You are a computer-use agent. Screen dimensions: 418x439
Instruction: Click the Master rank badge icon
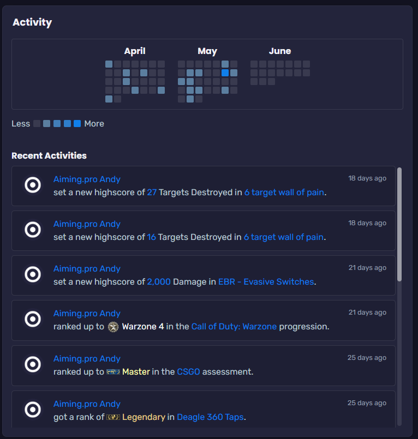click(x=113, y=372)
